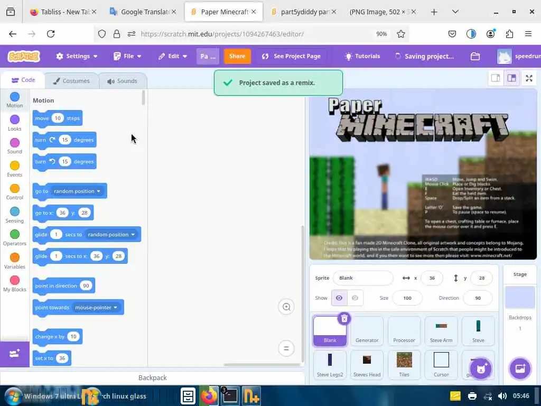This screenshot has width=541, height=406.
Task: Expand glide to random position dropdown
Action: click(111, 234)
